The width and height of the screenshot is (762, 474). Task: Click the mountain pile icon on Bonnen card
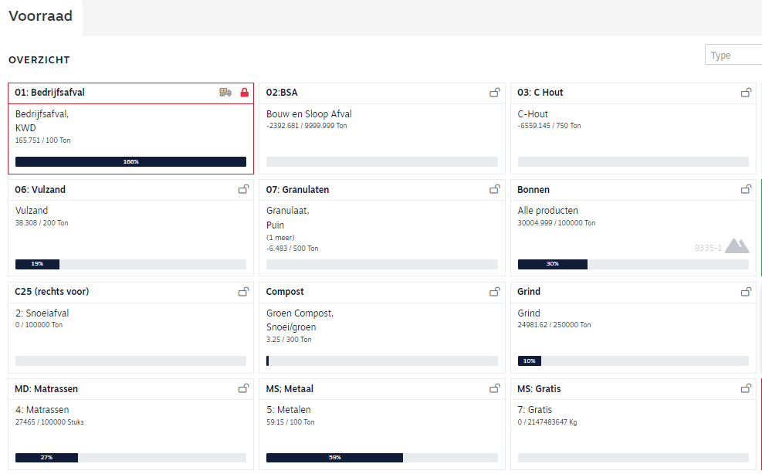(737, 246)
